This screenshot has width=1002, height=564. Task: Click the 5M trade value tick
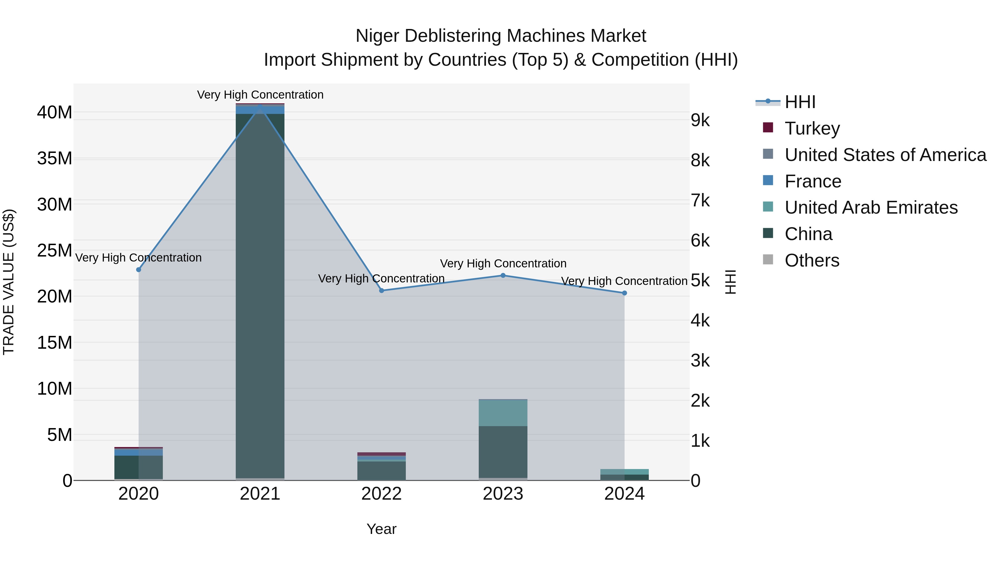tap(60, 435)
